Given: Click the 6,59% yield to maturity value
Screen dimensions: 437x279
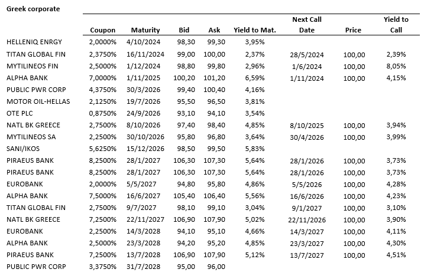Looking at the screenshot, I should [x=254, y=78].
